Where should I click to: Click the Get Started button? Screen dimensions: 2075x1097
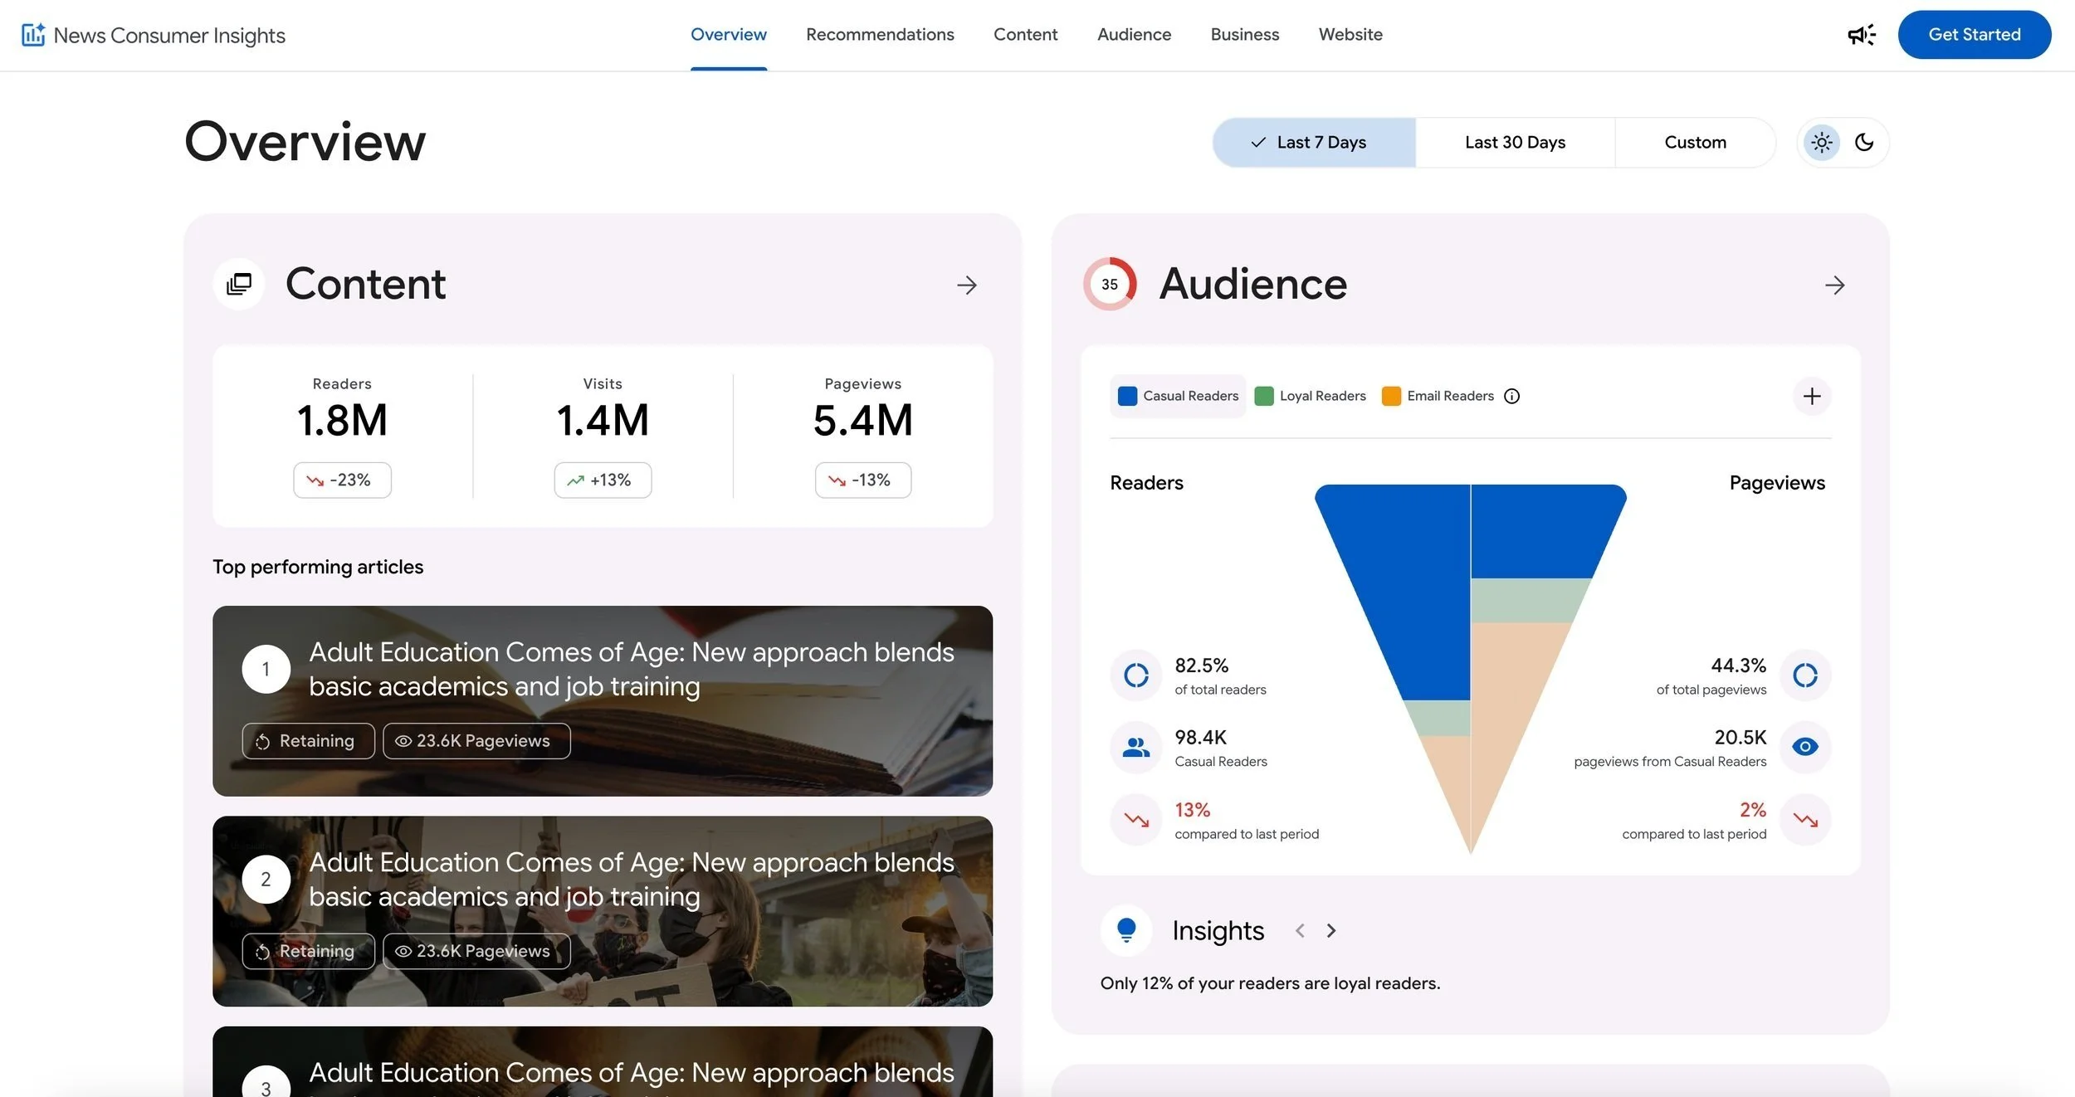tap(1975, 35)
